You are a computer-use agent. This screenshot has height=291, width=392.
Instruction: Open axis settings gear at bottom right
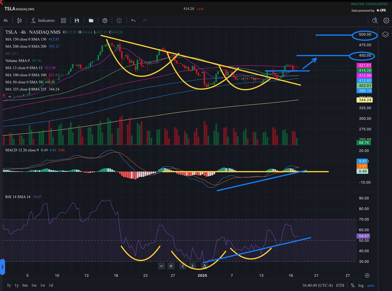(x=367, y=275)
